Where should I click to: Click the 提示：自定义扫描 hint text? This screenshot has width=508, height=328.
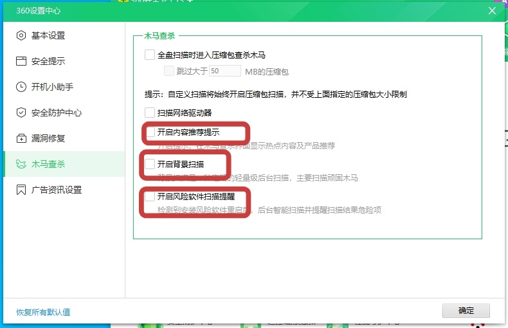(275, 95)
